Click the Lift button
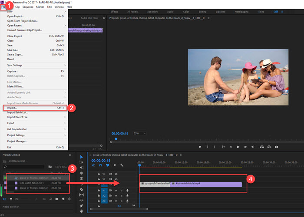The image size is (304, 217). pyautogui.click(x=262, y=147)
